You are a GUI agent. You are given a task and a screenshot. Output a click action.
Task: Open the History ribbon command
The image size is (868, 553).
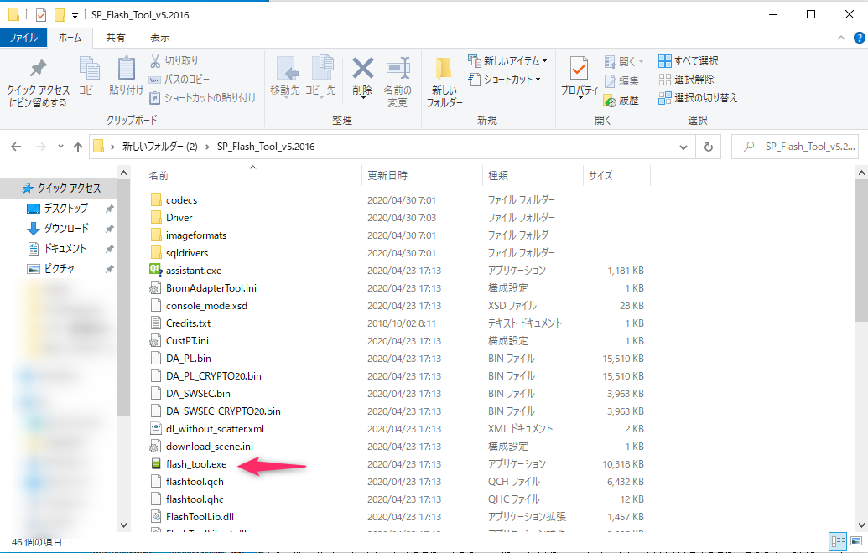[621, 100]
